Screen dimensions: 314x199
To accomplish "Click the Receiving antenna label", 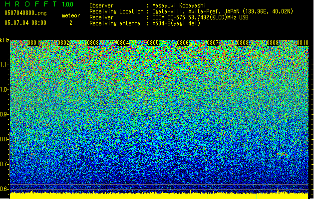I will (115, 23).
